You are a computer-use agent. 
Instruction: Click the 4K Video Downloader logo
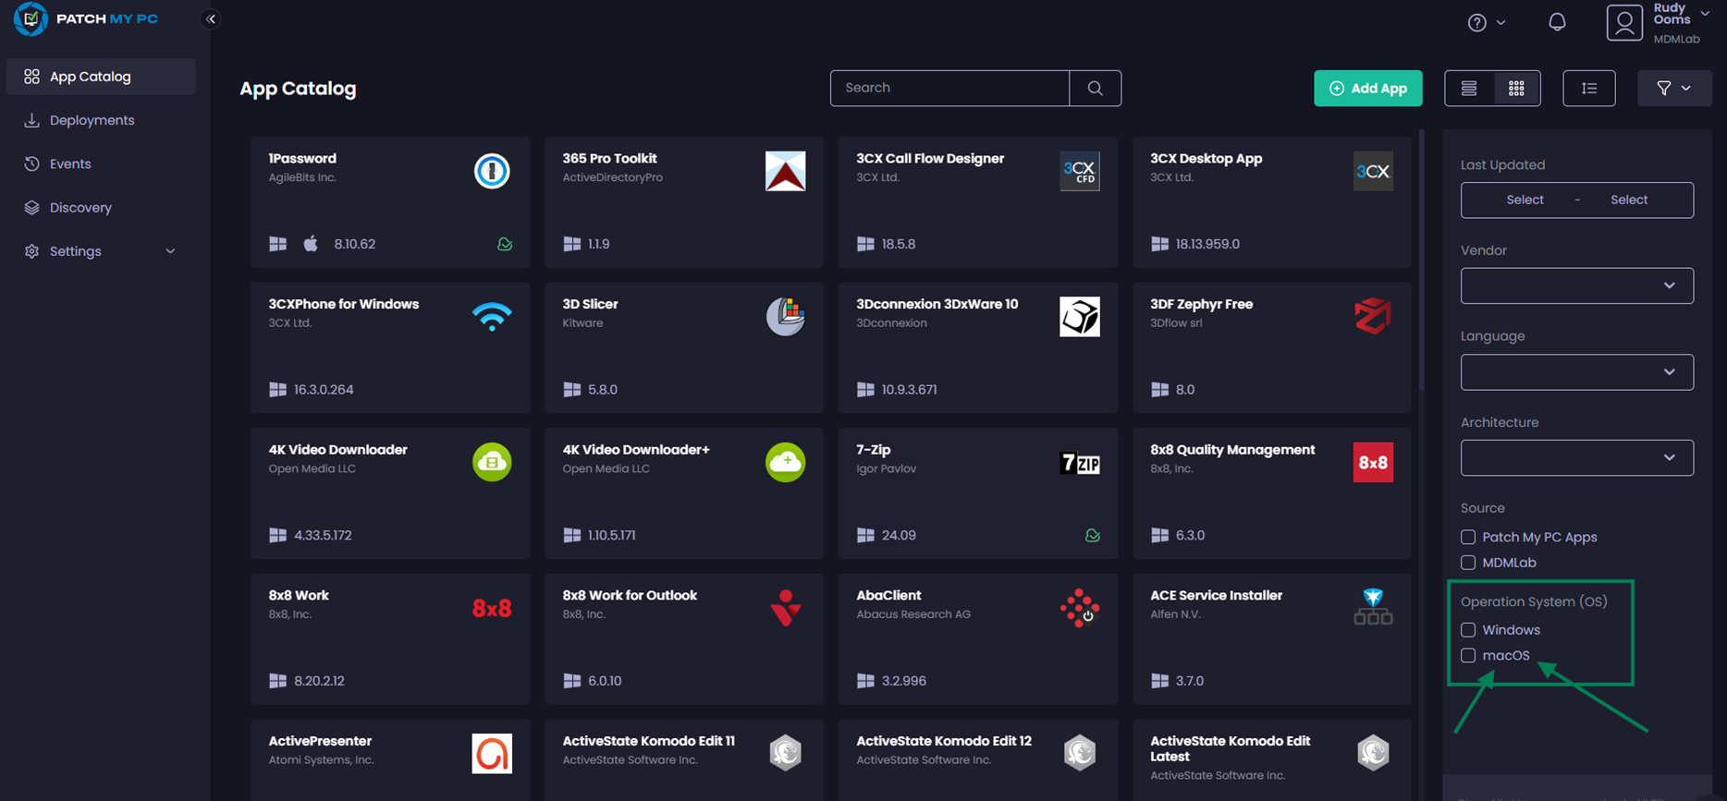click(x=492, y=462)
